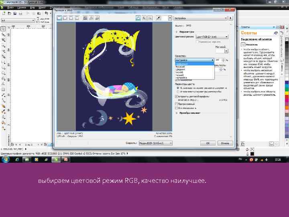Pick the eyedropper tool in export dialog
This screenshot has height=217, width=289.
(158, 18)
